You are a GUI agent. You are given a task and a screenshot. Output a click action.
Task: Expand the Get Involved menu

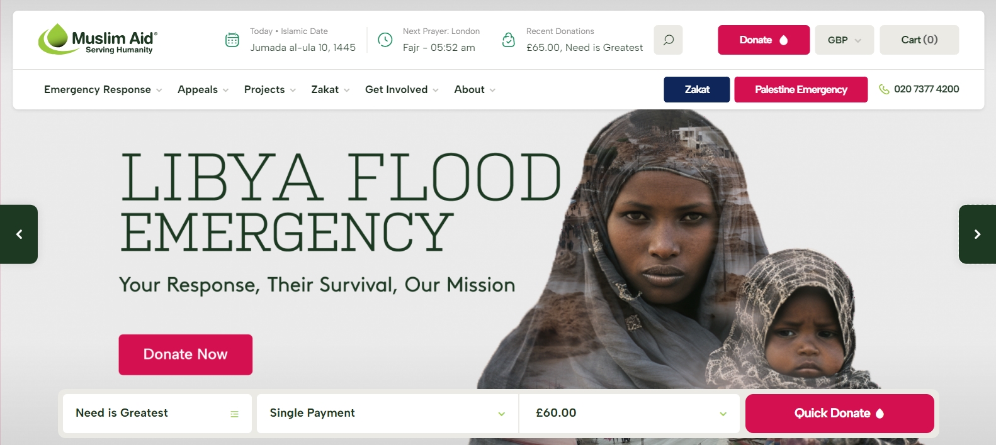point(402,90)
